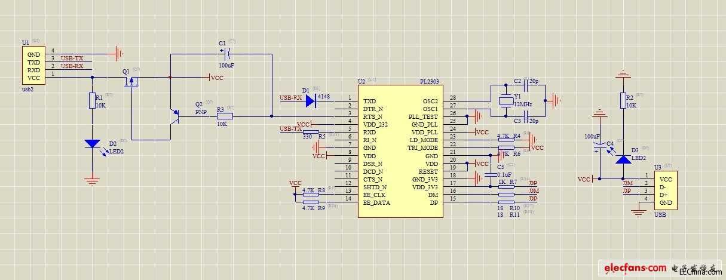Image resolution: width=726 pixels, height=280 pixels.
Task: Select the Q1 MOSFET symbol
Action: [x=131, y=81]
